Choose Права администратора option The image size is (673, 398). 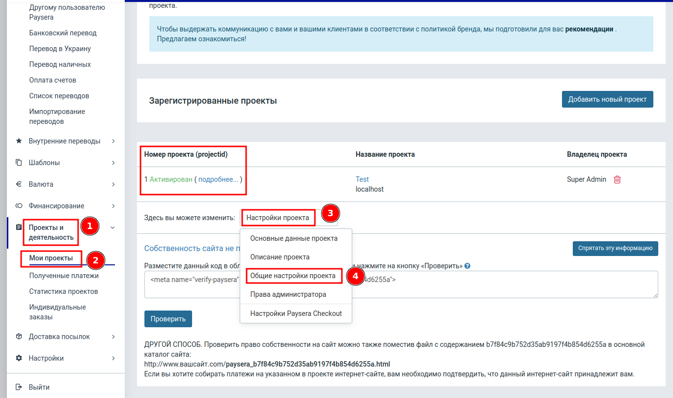(288, 294)
